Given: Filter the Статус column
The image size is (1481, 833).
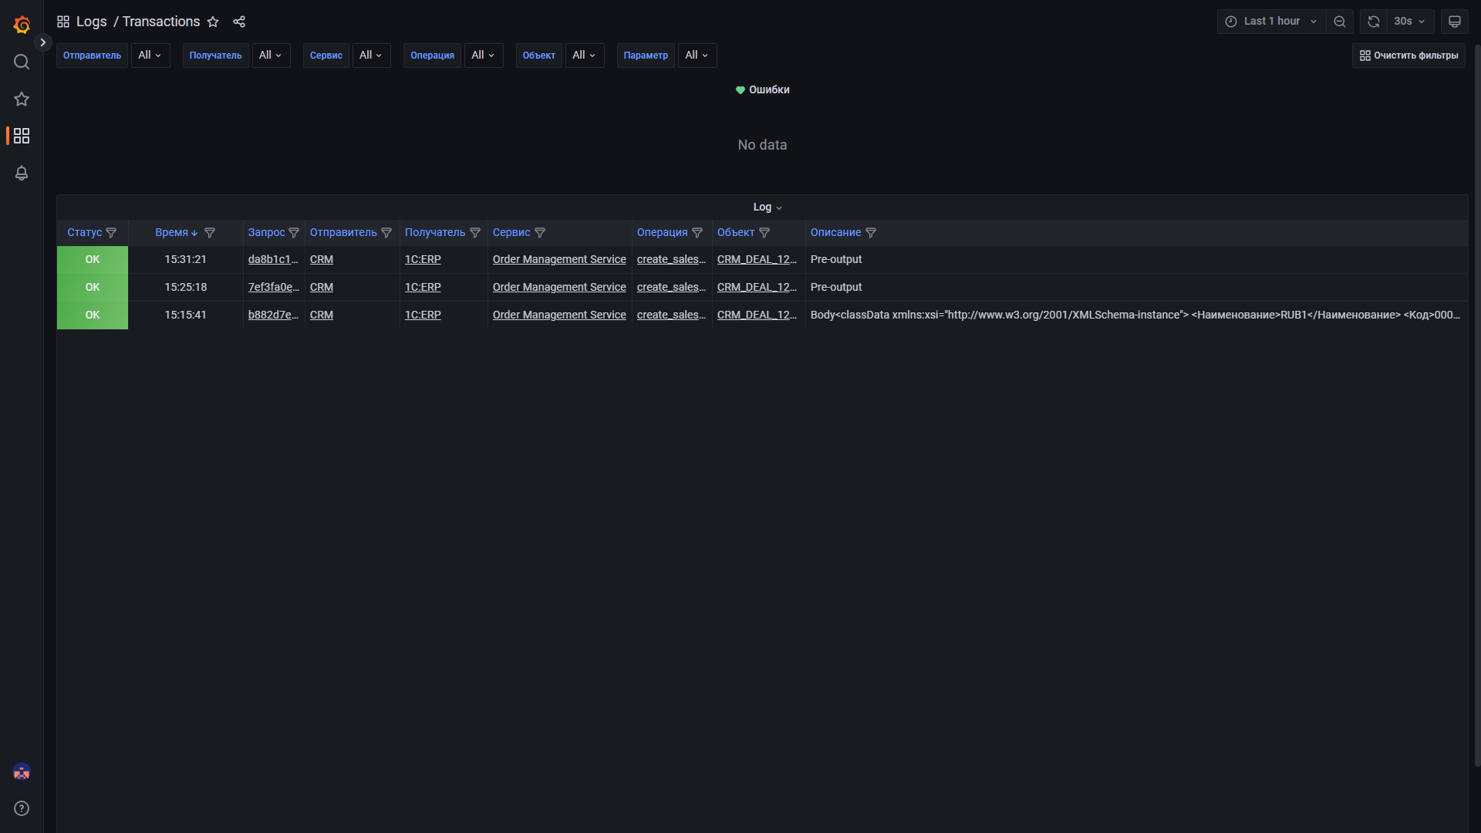Looking at the screenshot, I should click(x=111, y=233).
